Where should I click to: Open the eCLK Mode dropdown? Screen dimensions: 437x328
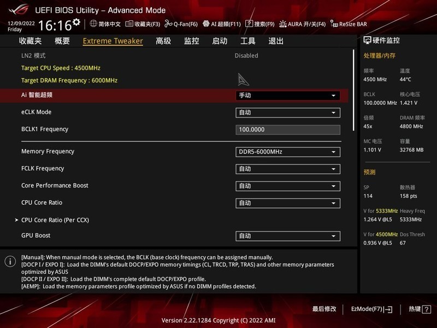point(288,113)
